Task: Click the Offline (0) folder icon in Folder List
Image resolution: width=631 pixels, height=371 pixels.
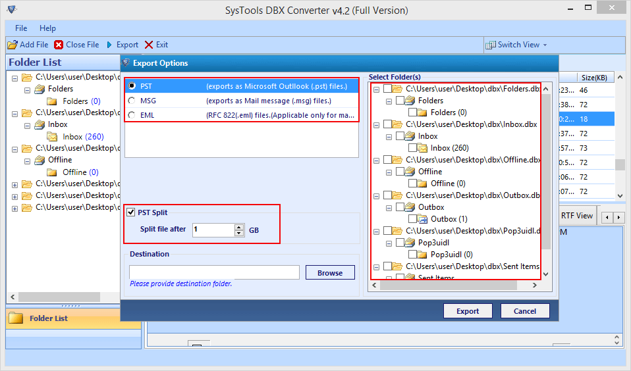Action: pos(52,172)
